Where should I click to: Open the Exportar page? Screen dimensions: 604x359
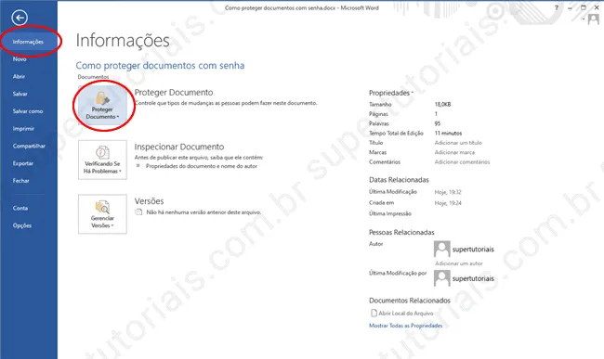23,163
